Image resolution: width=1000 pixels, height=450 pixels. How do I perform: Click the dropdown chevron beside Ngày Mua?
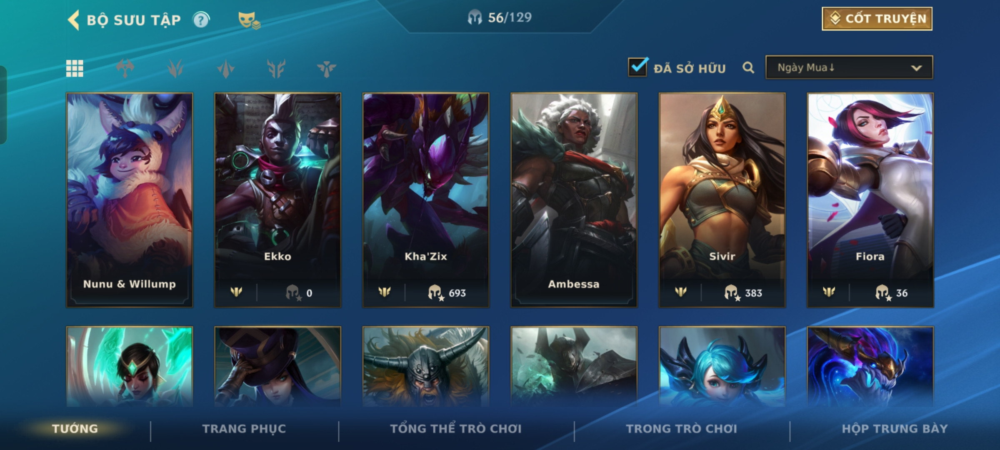916,68
